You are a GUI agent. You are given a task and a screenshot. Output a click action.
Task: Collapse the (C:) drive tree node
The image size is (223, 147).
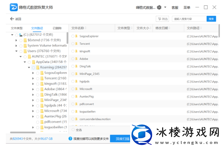(x=12, y=35)
